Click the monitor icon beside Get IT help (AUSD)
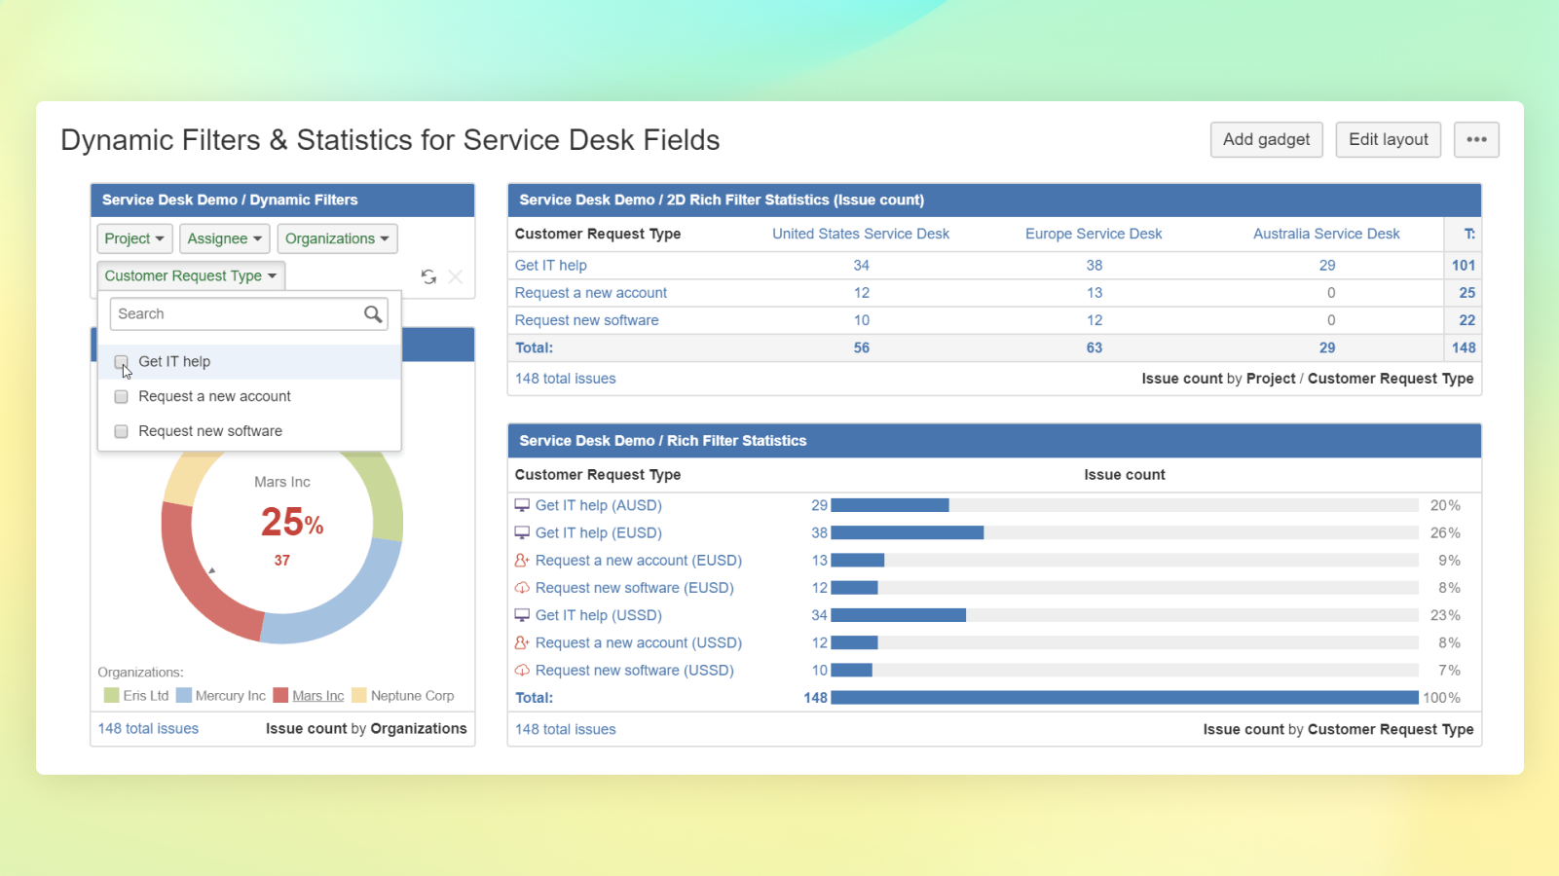 tap(521, 504)
